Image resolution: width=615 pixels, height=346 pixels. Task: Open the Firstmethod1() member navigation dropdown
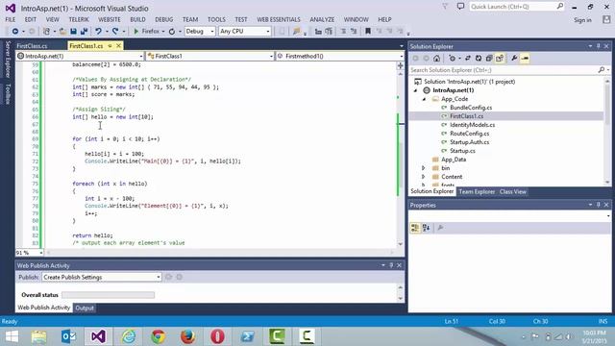click(x=402, y=56)
